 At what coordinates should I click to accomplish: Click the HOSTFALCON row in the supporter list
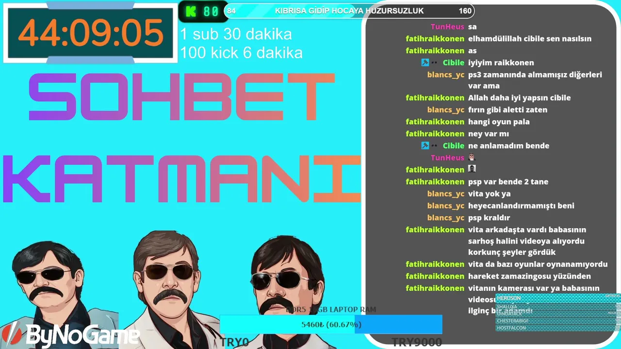(558, 328)
